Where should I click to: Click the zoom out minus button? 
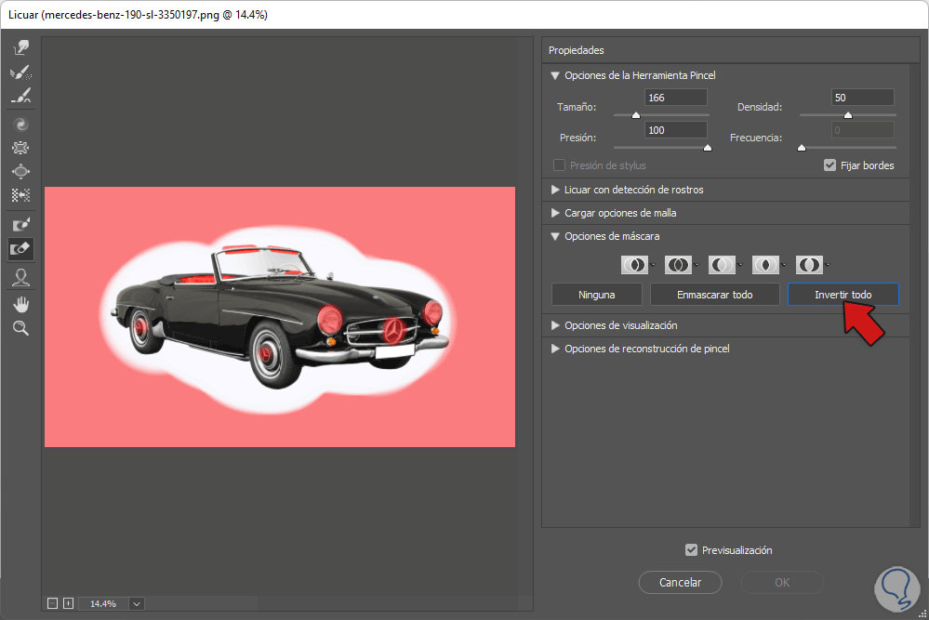[52, 603]
